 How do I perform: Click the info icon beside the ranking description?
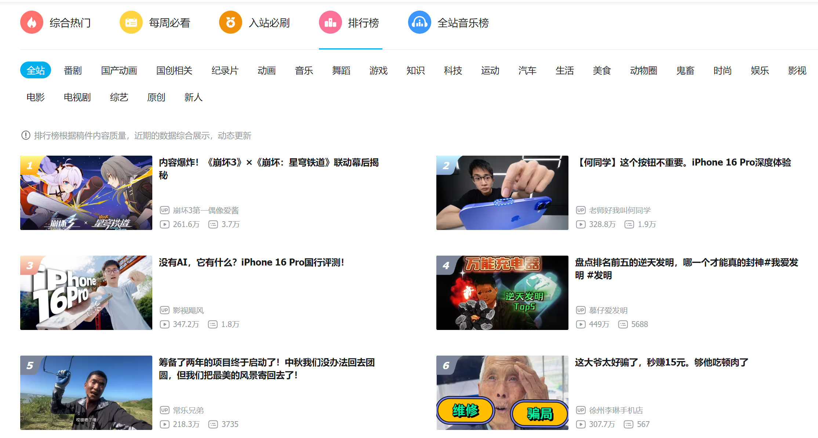tap(26, 136)
